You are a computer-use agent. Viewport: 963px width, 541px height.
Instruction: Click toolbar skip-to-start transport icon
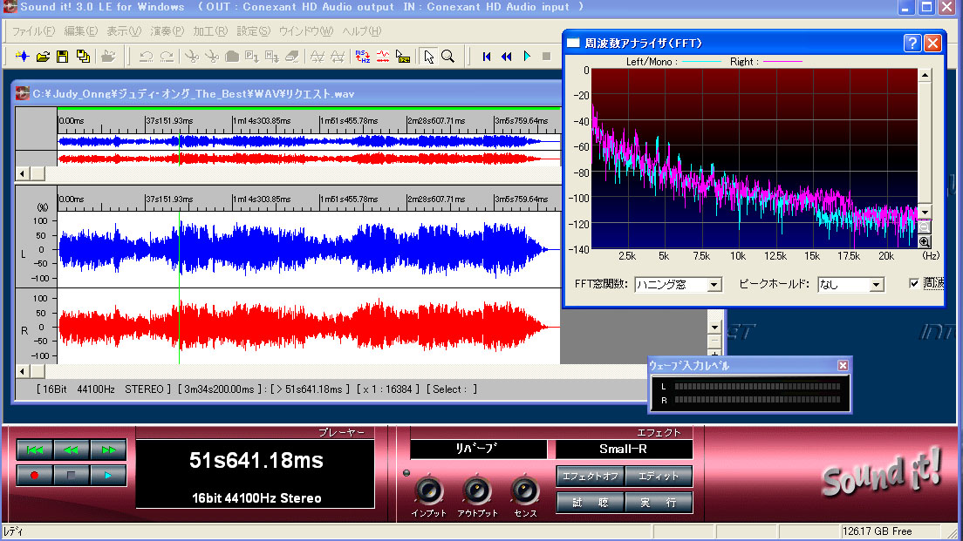click(x=487, y=57)
